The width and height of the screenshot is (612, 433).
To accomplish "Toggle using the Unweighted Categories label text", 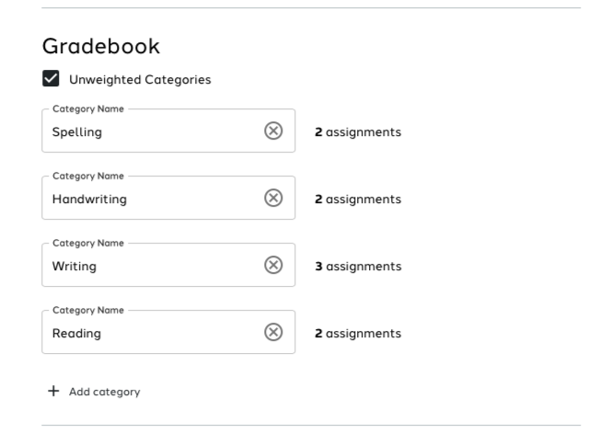I will 140,79.
